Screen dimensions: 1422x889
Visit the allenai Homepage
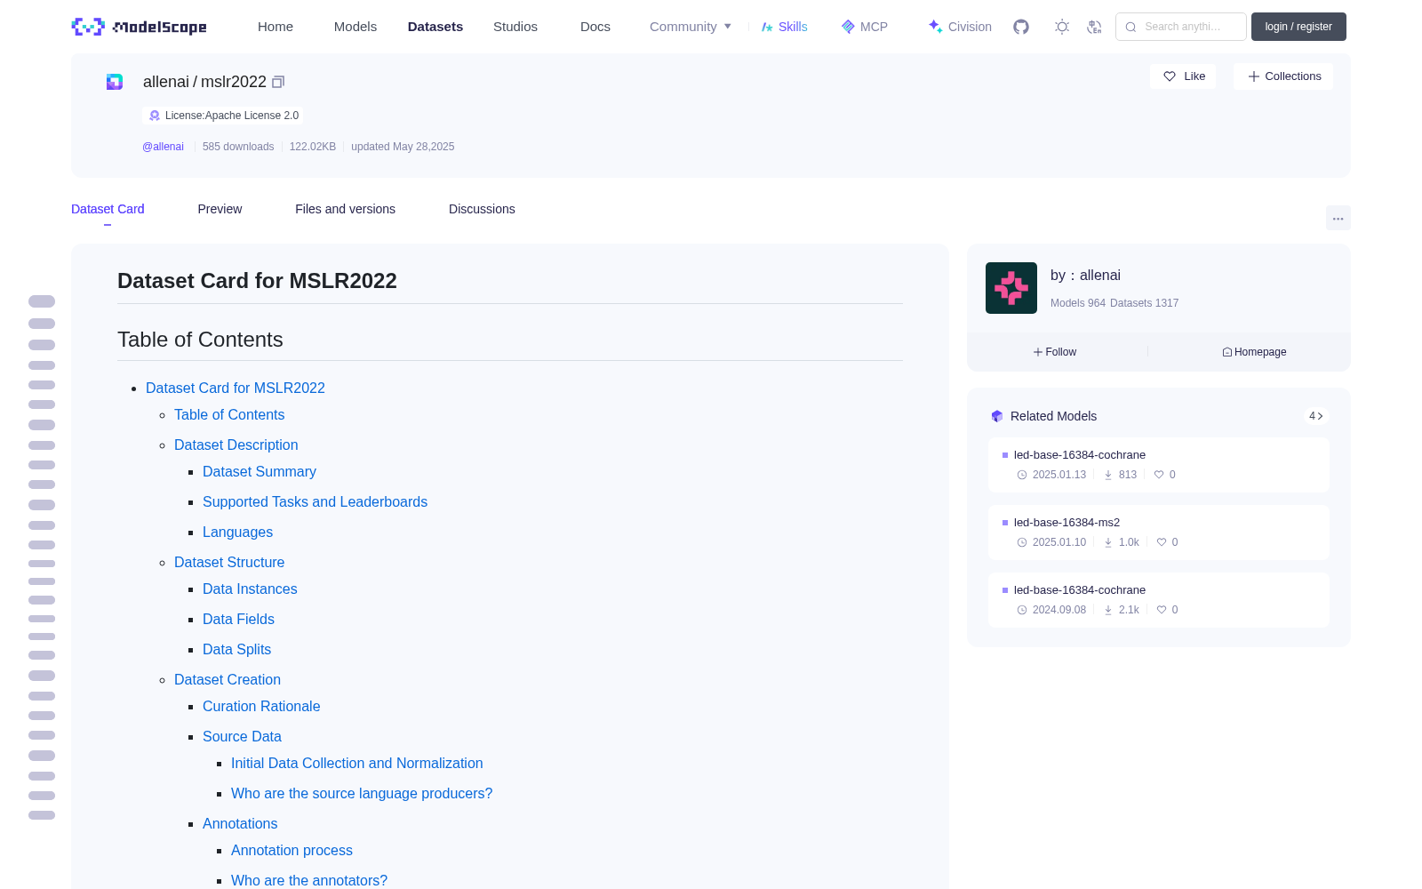coord(1254,352)
